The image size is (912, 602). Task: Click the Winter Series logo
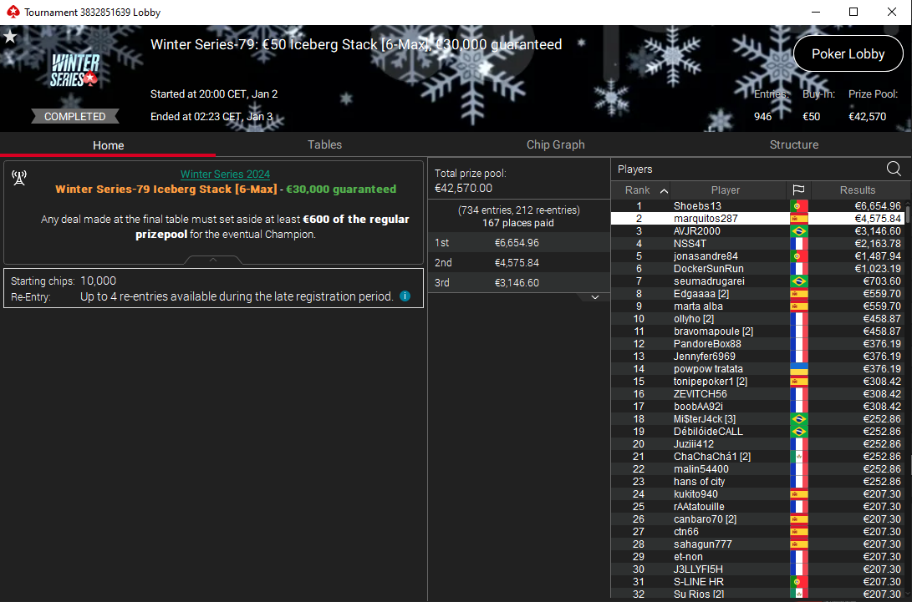click(x=74, y=70)
